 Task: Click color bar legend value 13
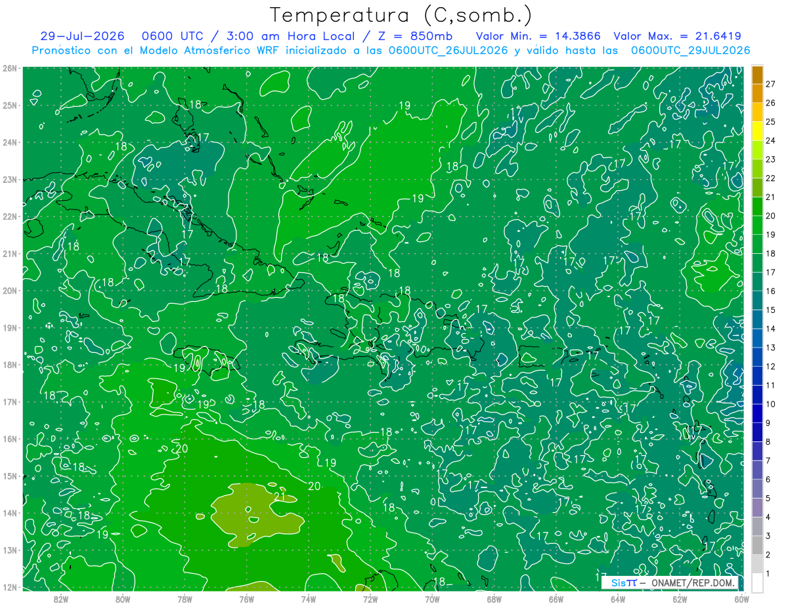pos(771,348)
